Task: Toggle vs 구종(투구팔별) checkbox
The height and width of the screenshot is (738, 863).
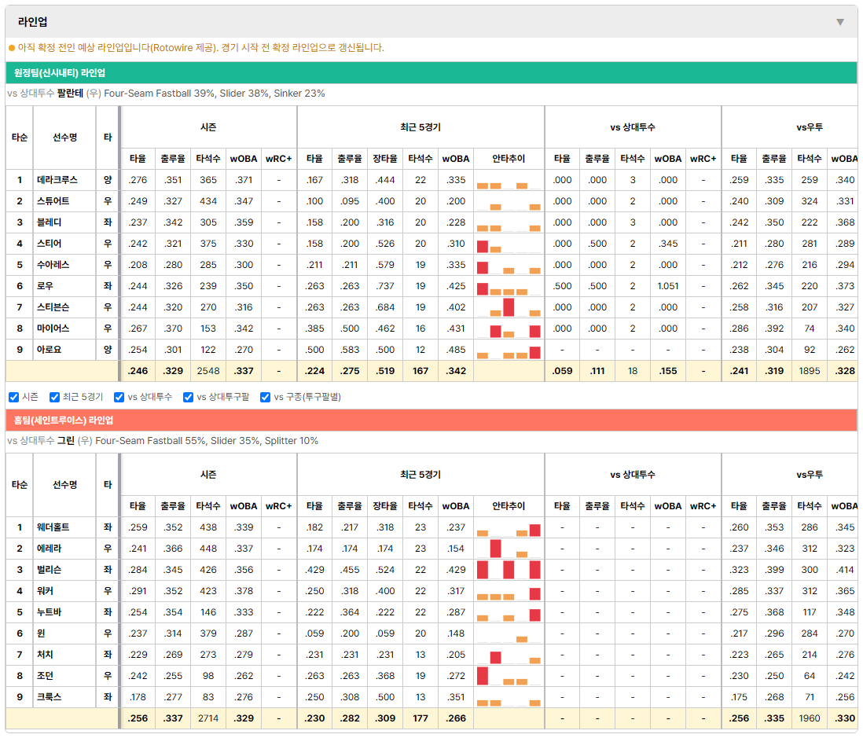Action: [266, 397]
